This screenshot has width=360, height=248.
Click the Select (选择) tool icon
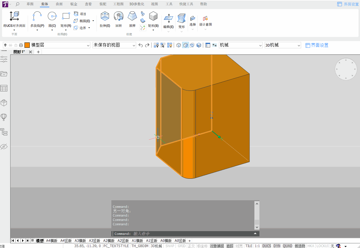point(193,18)
